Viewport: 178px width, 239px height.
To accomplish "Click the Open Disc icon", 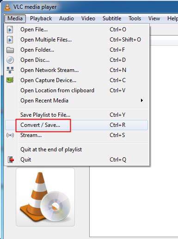I will pyautogui.click(x=10, y=60).
